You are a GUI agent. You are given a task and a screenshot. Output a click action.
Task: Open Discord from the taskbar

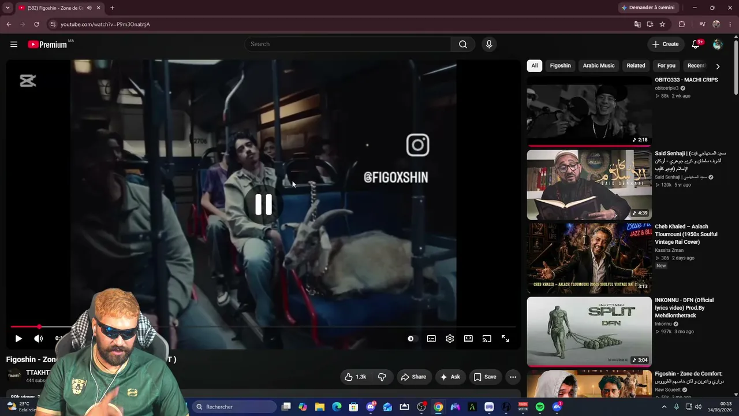click(x=371, y=407)
